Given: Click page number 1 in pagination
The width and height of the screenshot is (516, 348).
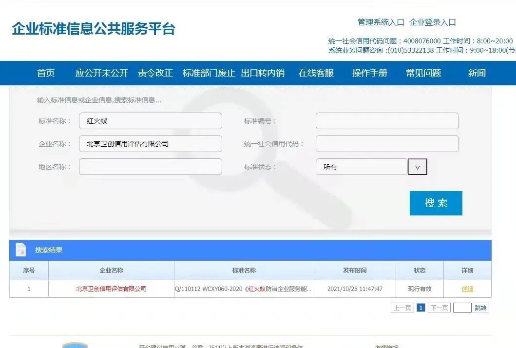Looking at the screenshot, I should coord(420,308).
